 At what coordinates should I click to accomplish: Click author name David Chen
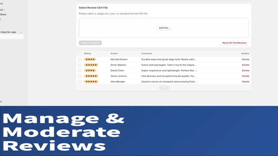pyautogui.click(x=117, y=71)
